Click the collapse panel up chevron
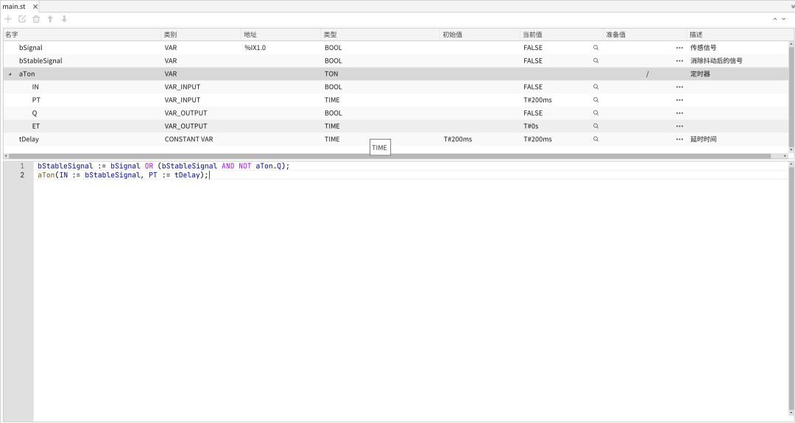This screenshot has height=423, width=795. tap(774, 19)
